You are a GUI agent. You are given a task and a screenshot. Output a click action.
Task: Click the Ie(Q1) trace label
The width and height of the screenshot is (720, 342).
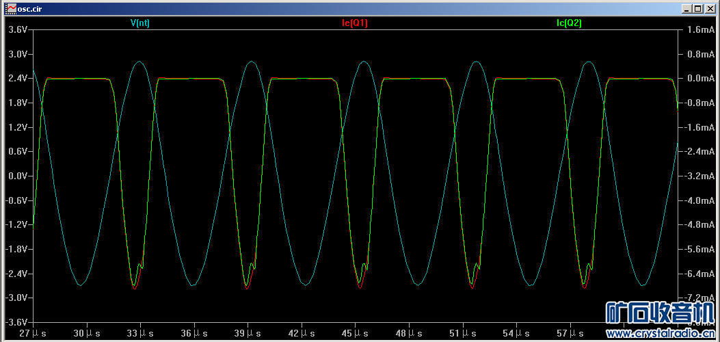[354, 24]
